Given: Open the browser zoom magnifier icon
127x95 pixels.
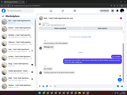Looking at the screenshot, I should point(112,6).
